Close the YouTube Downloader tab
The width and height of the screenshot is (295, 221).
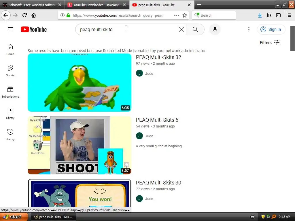124,5
